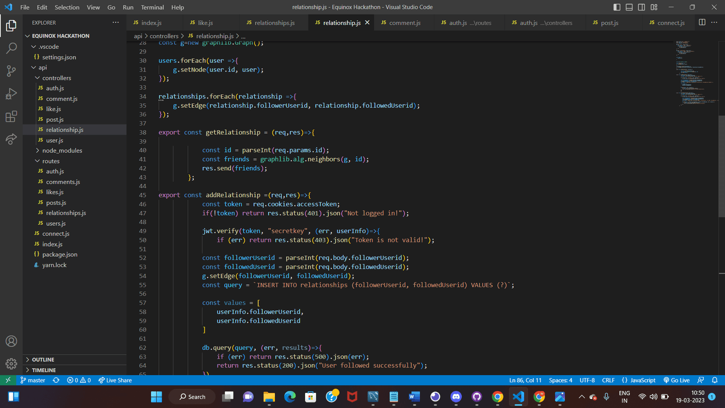Image resolution: width=725 pixels, height=408 pixels.
Task: Open the Live Share view in activity bar
Action: [x=11, y=140]
